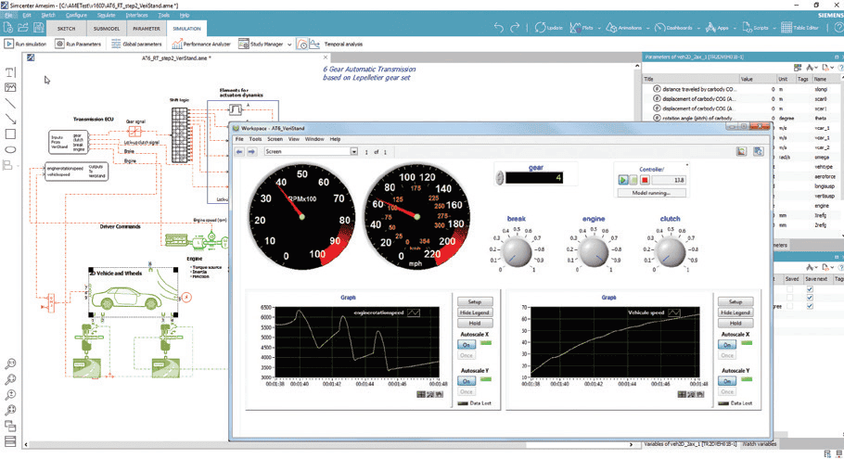Toggle Autoscale Y On for vehicle speed graph

pos(727,380)
